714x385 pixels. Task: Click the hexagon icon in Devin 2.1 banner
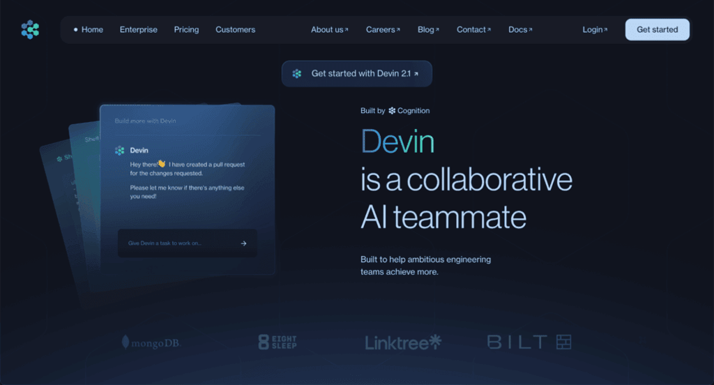pyautogui.click(x=297, y=73)
